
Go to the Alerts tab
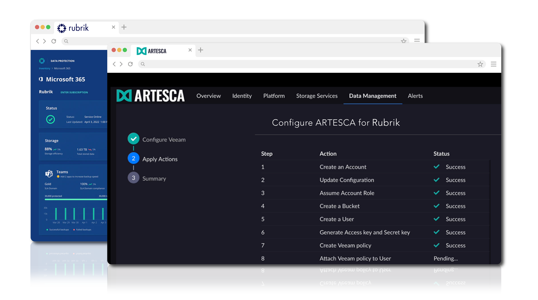pos(415,96)
